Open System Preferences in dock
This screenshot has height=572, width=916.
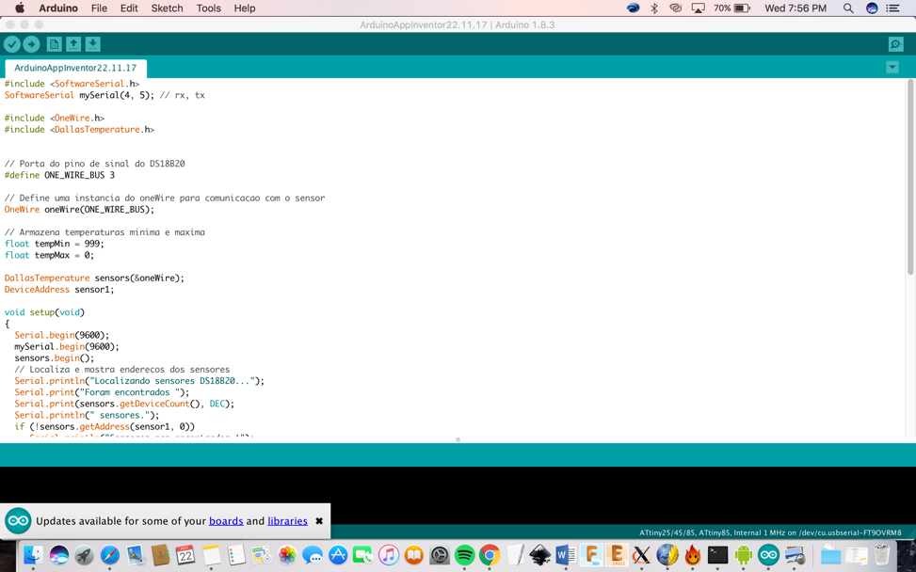click(x=439, y=554)
